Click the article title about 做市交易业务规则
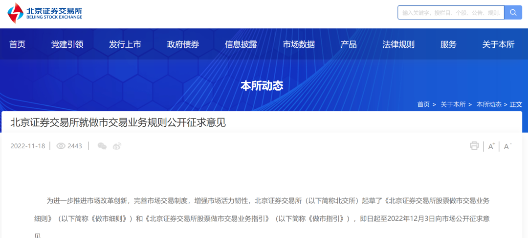This screenshot has width=528, height=238. tap(118, 122)
